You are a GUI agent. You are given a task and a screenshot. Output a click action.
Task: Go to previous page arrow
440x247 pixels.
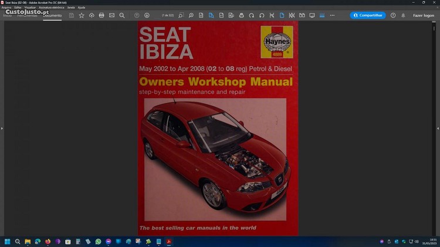pos(137,15)
